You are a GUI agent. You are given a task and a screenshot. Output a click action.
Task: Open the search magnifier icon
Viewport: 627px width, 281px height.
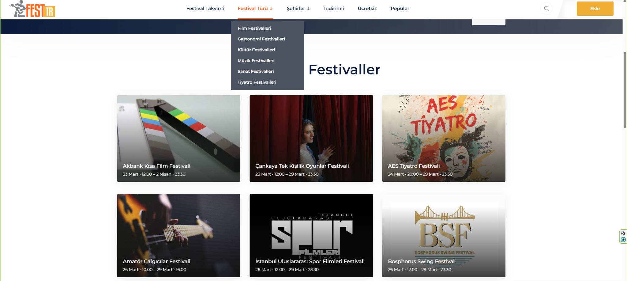click(x=546, y=9)
